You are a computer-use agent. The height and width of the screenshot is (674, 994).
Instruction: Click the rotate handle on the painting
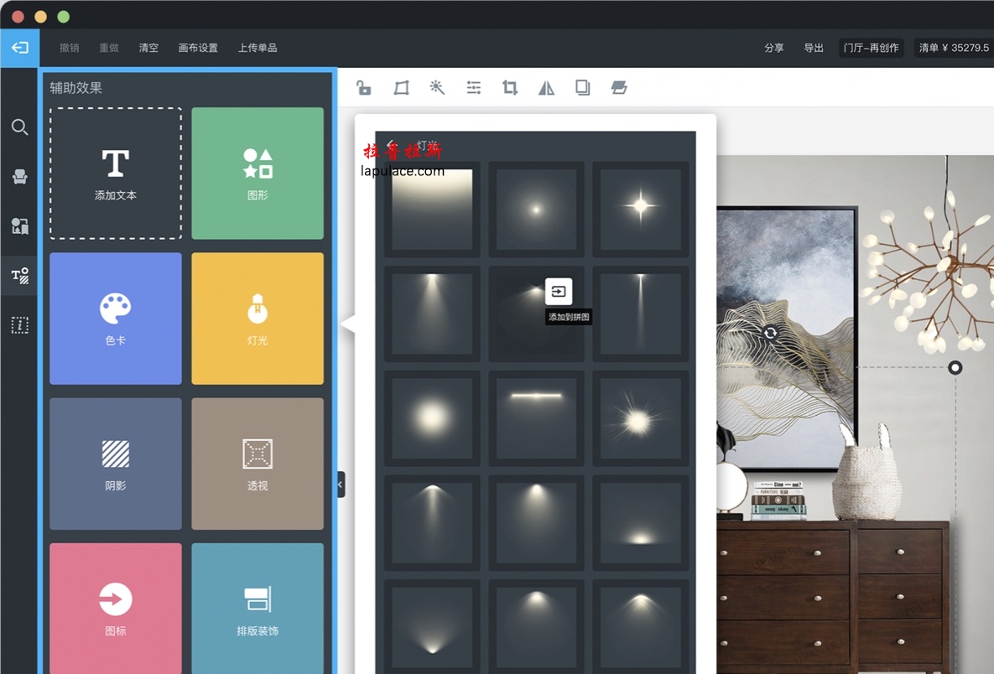click(770, 333)
